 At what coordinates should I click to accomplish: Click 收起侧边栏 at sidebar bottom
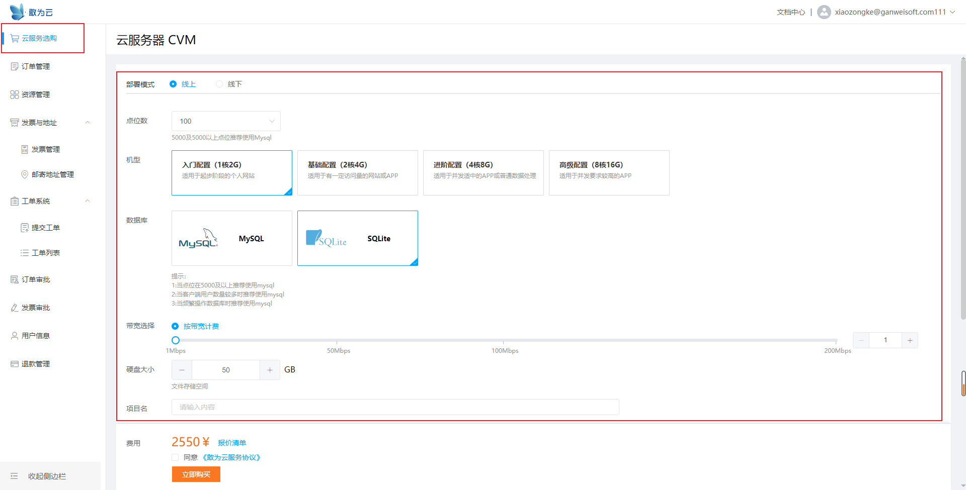coord(47,476)
